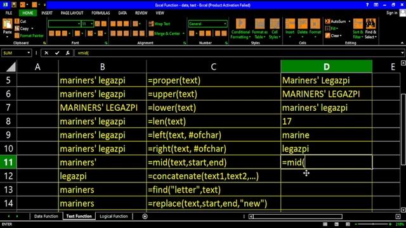The width and height of the screenshot is (406, 228).
Task: Click Delete in the Cells group
Action: click(303, 28)
